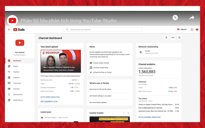
Task: Click the Blogger icon beside Creator Blog
Action: coord(91,68)
